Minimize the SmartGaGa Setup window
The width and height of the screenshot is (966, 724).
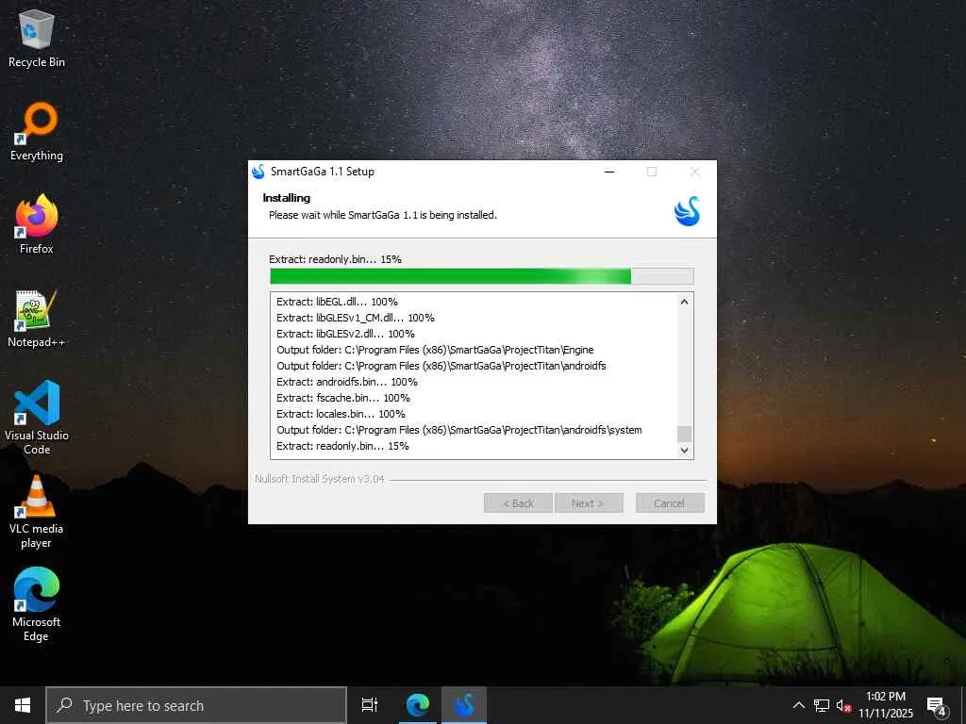tap(609, 172)
